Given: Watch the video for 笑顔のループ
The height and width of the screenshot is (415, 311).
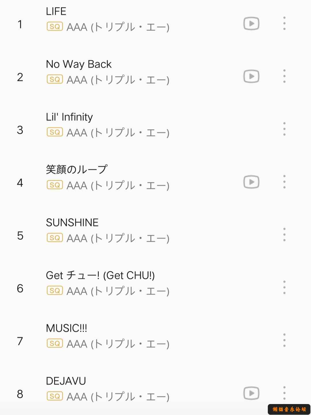Looking at the screenshot, I should point(251,182).
